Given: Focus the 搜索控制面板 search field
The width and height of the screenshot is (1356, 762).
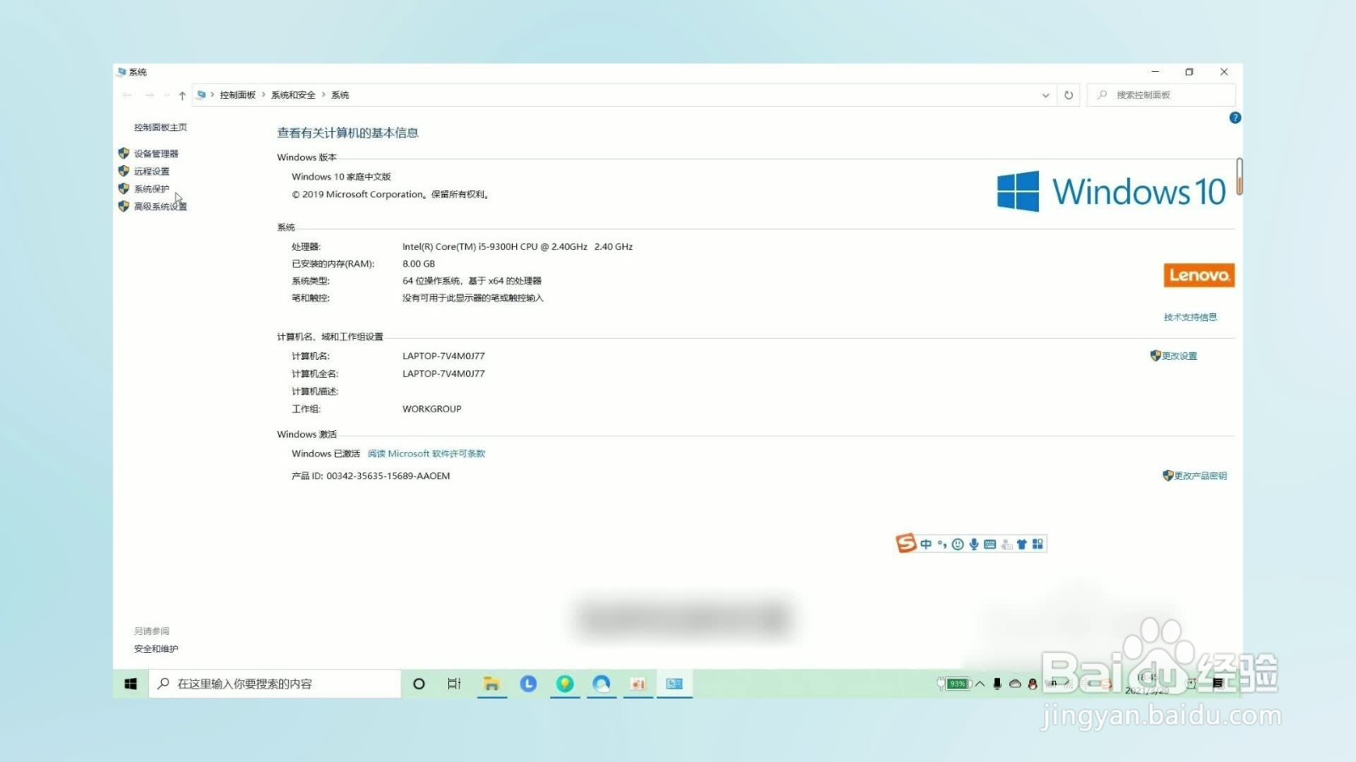Looking at the screenshot, I should [1161, 95].
